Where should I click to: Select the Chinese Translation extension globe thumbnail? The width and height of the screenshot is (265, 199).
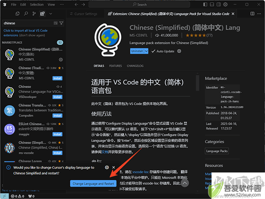click(9, 111)
